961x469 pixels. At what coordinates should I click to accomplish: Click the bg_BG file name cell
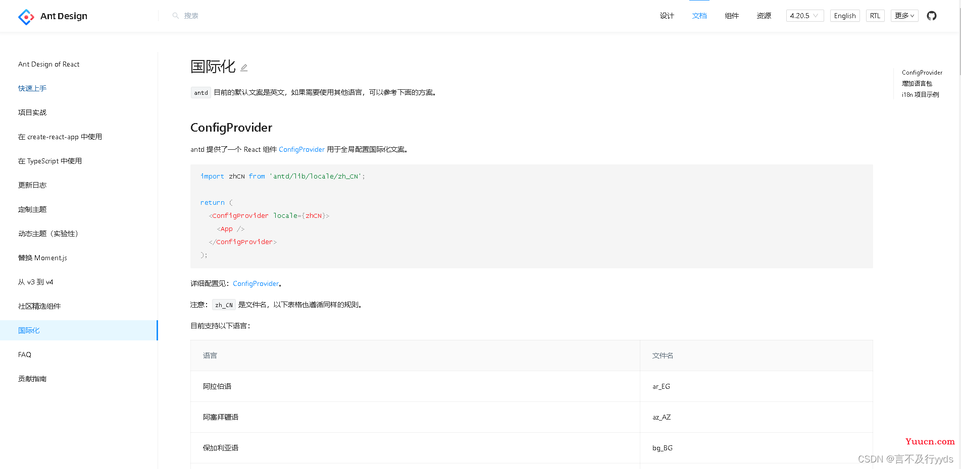(x=756, y=448)
